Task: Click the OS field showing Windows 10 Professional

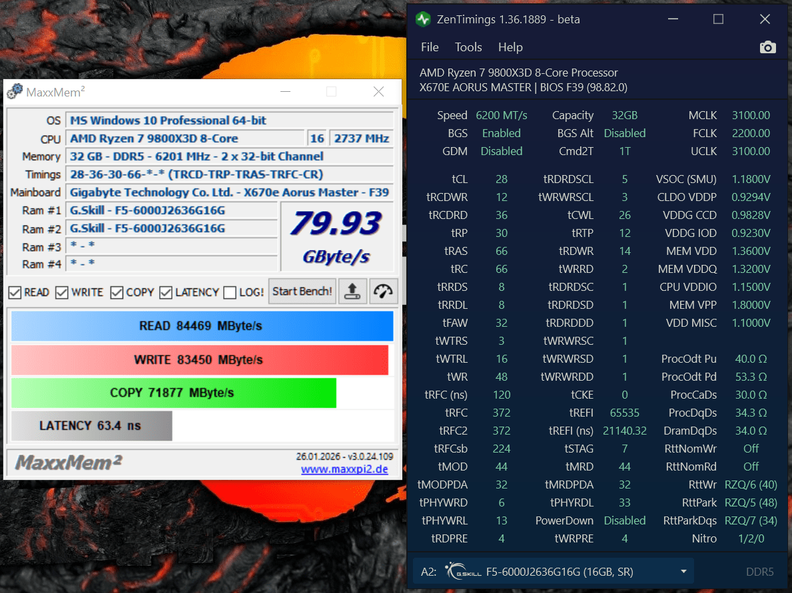Action: [229, 120]
